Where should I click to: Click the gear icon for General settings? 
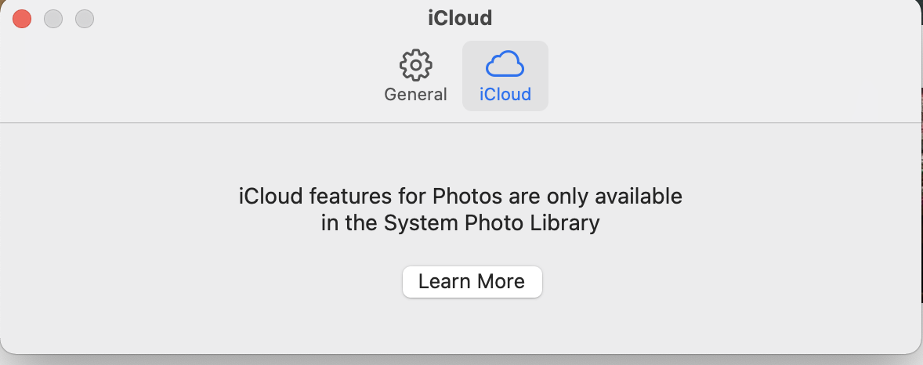coord(415,65)
